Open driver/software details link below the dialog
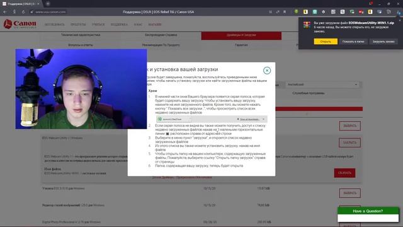Viewport: 403px width, 227px height. coord(182,177)
